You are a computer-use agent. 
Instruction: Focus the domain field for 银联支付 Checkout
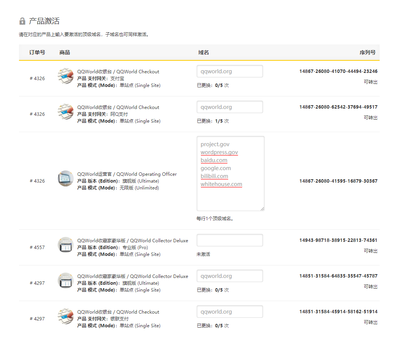pyautogui.click(x=230, y=311)
